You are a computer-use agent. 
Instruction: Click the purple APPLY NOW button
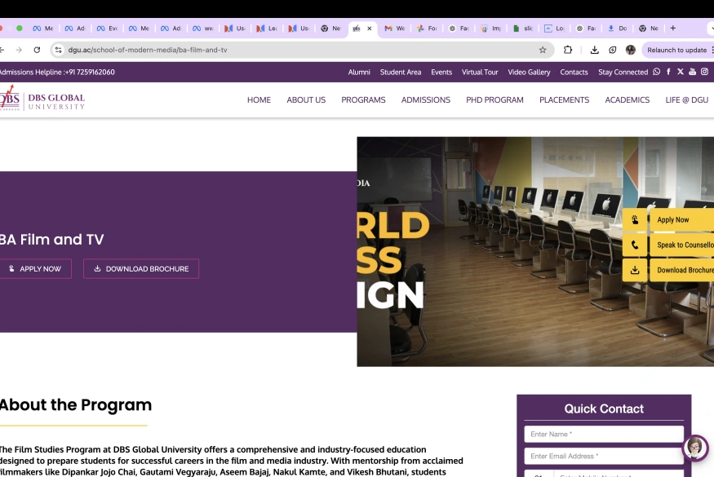point(36,269)
